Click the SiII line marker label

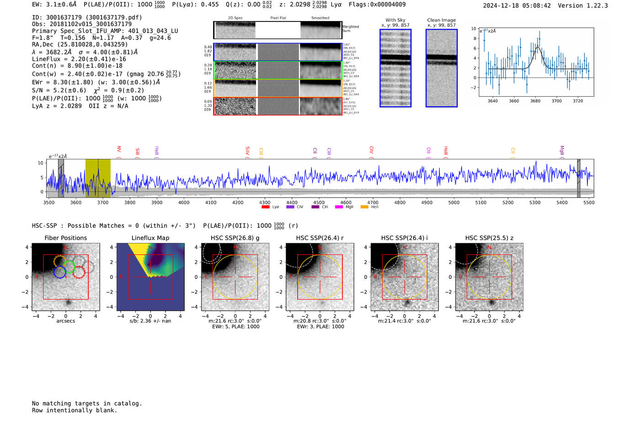click(137, 152)
